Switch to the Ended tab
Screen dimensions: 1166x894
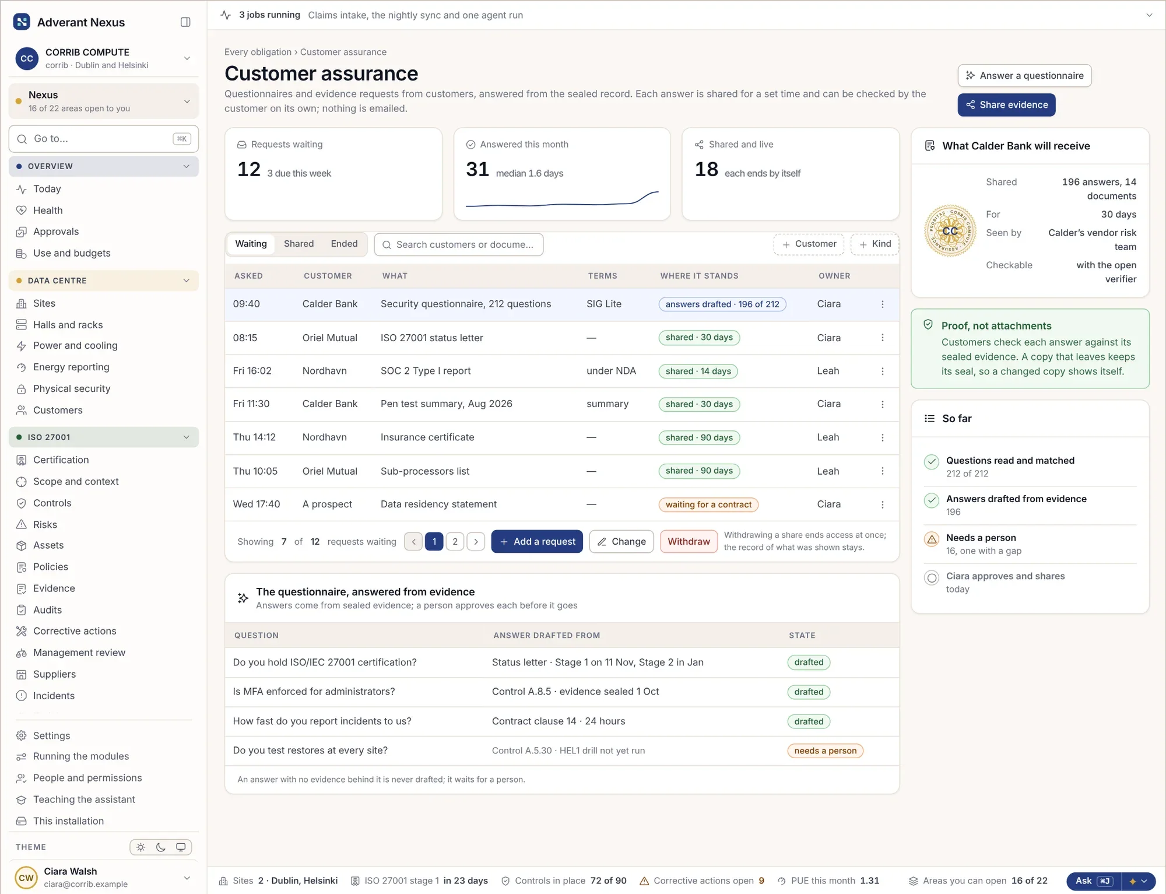coord(344,244)
